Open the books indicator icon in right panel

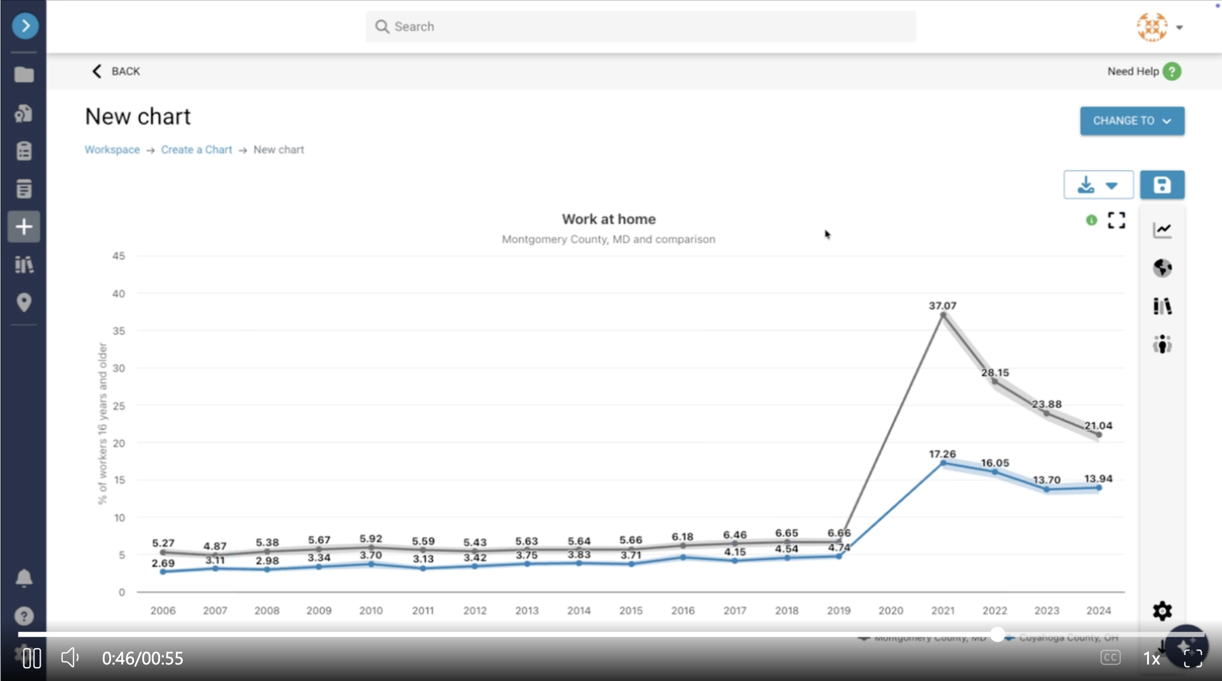(1162, 306)
